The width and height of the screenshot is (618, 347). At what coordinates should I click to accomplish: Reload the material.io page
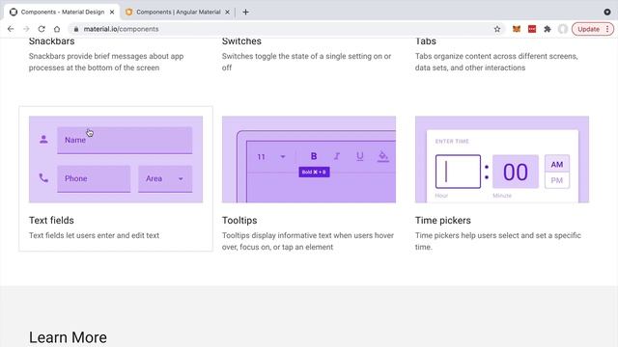pyautogui.click(x=42, y=29)
